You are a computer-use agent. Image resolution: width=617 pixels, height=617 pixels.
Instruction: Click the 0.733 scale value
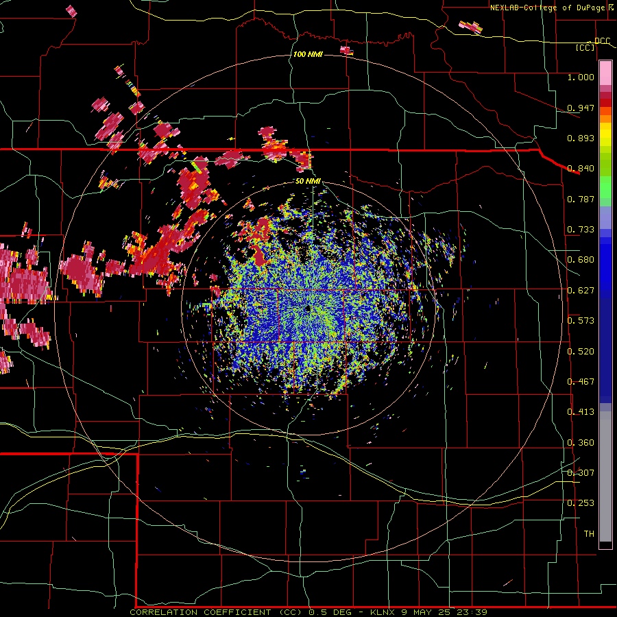pos(581,230)
